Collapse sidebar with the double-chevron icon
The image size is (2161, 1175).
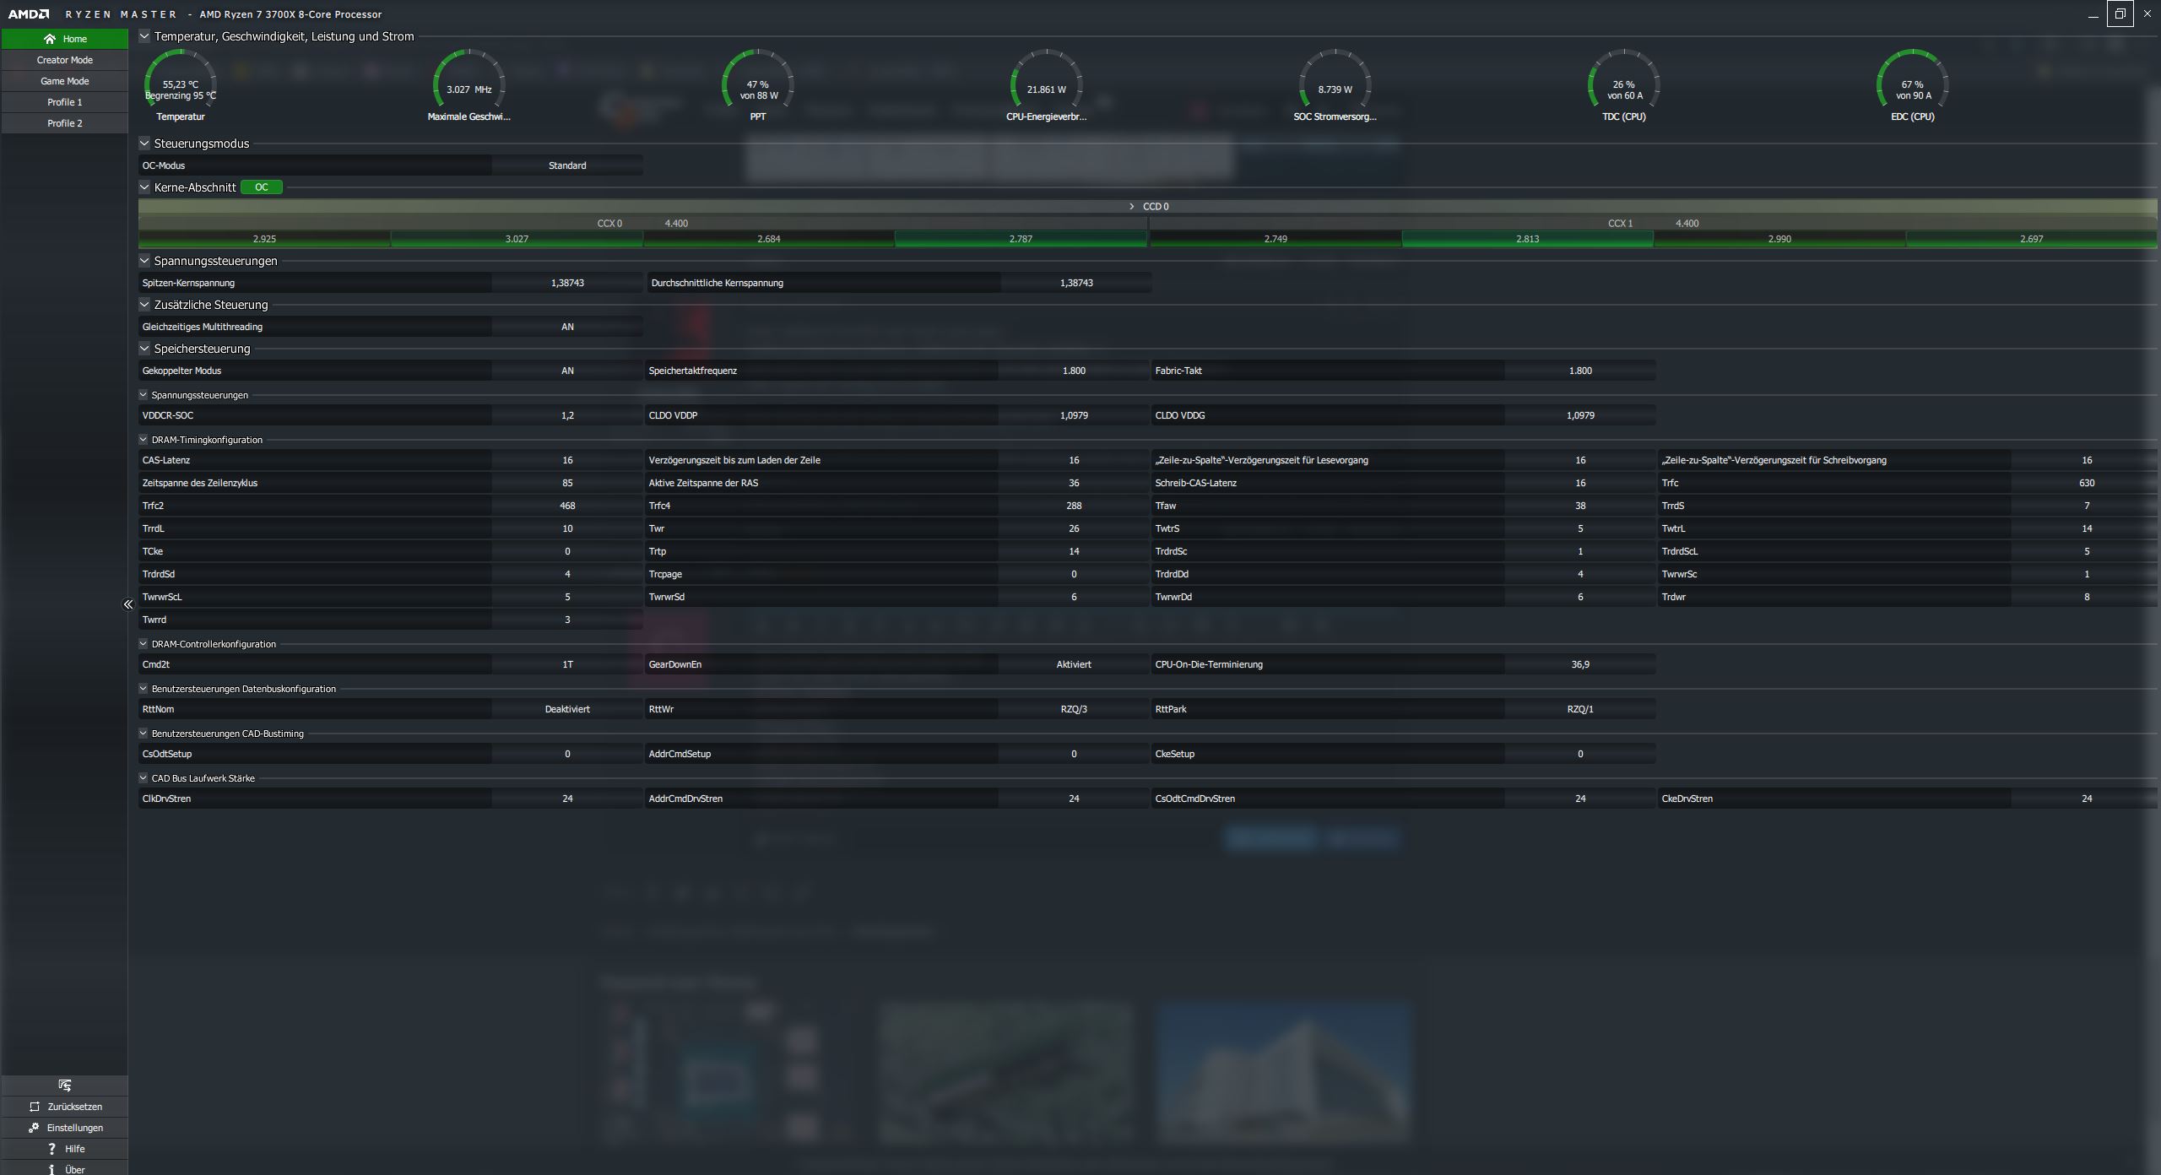click(128, 604)
